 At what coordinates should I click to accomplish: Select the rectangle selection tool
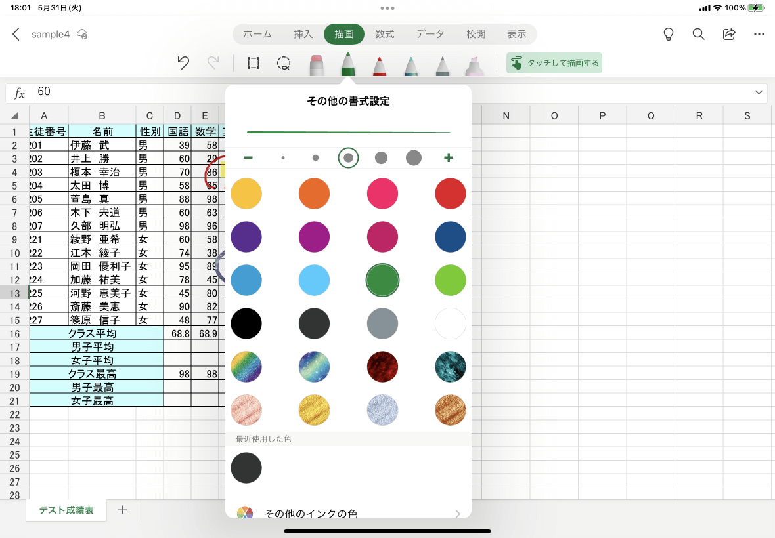254,63
